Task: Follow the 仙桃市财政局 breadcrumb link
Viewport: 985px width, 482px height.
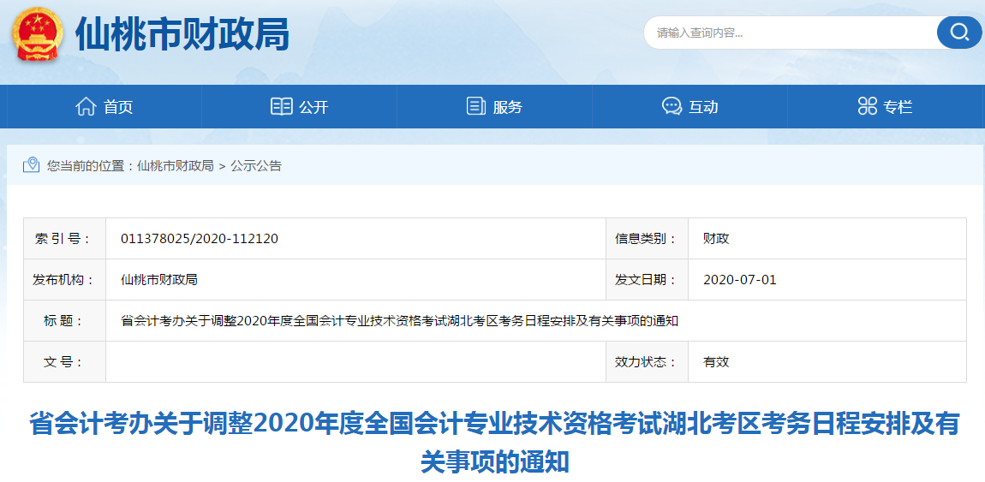Action: 175,166
